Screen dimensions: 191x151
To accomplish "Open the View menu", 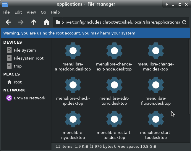I will click(x=31, y=12).
